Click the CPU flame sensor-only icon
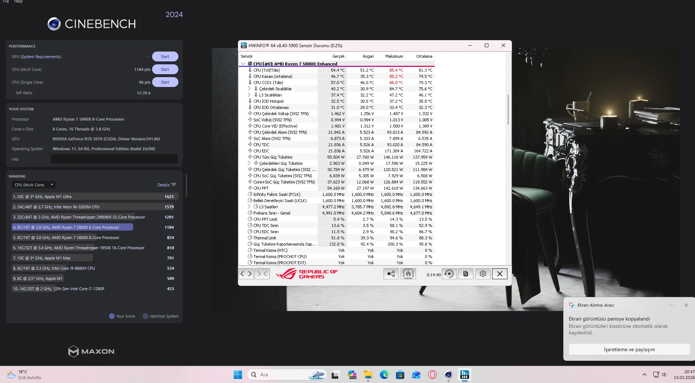695x383 pixels. tap(408, 274)
